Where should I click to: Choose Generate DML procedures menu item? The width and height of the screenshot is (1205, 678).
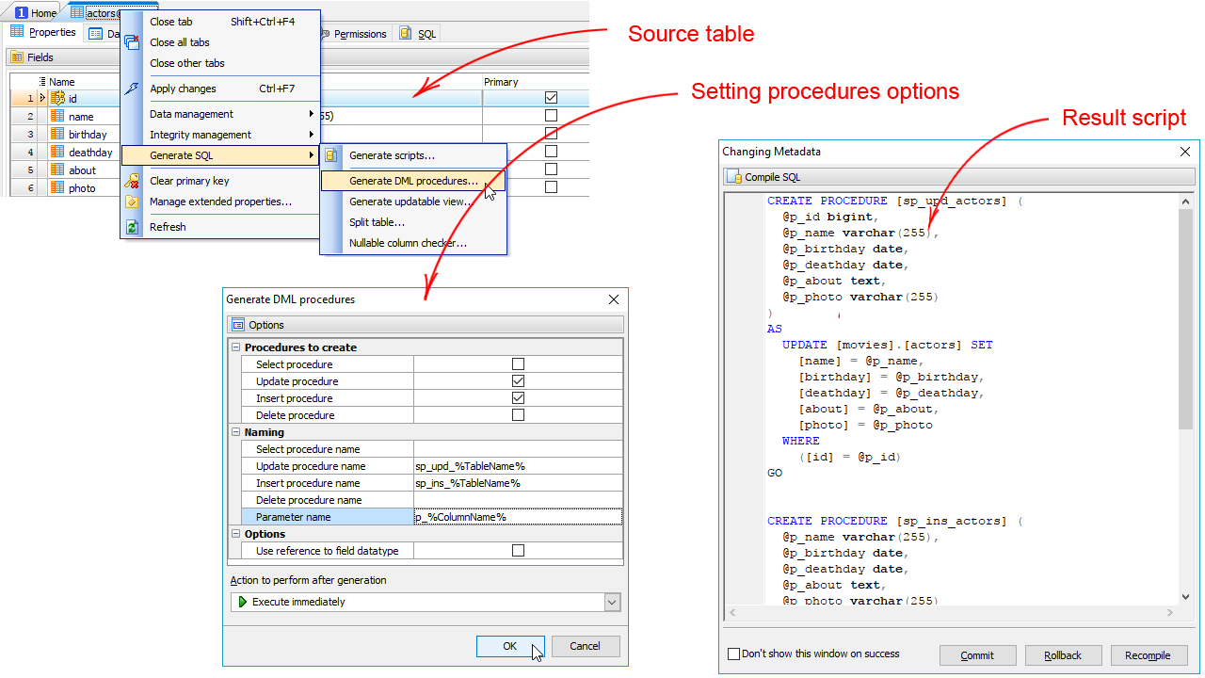[413, 181]
